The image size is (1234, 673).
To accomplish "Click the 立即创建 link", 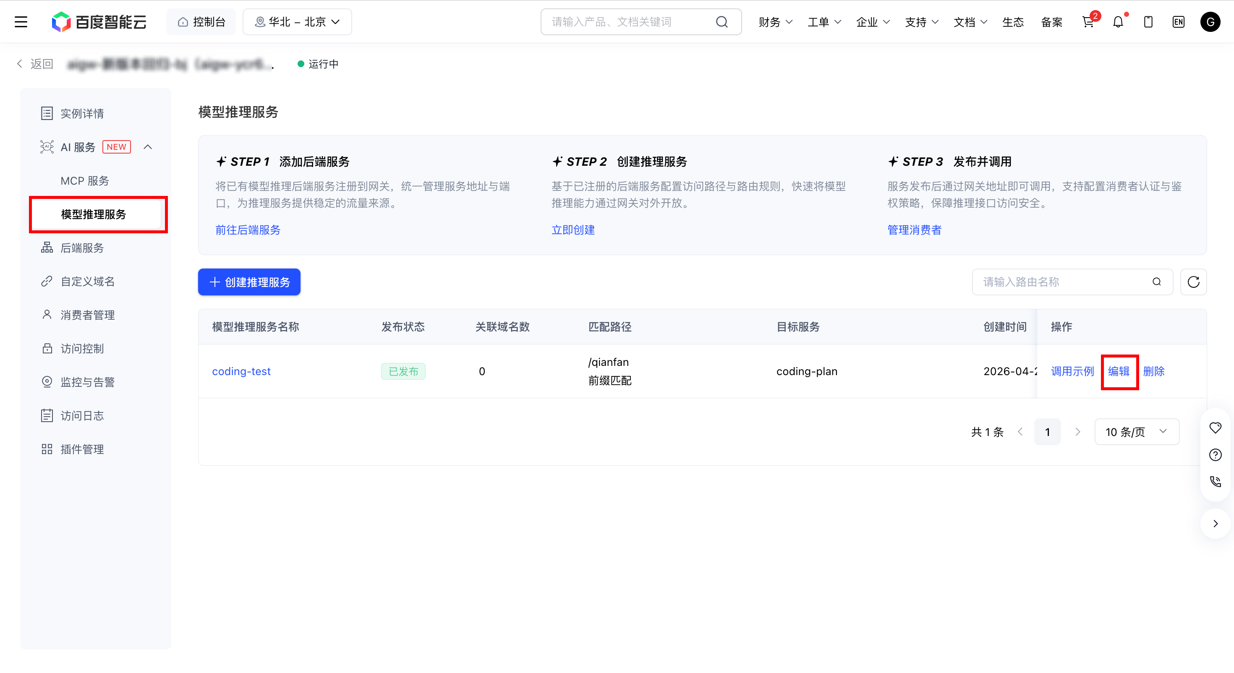I will pyautogui.click(x=573, y=230).
